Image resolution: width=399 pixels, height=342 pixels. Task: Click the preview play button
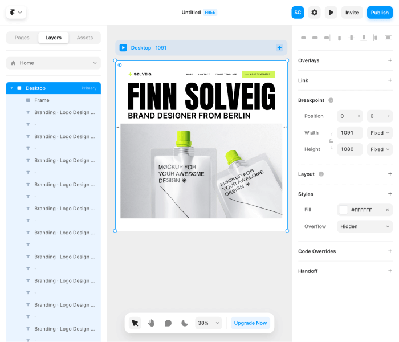coord(331,12)
